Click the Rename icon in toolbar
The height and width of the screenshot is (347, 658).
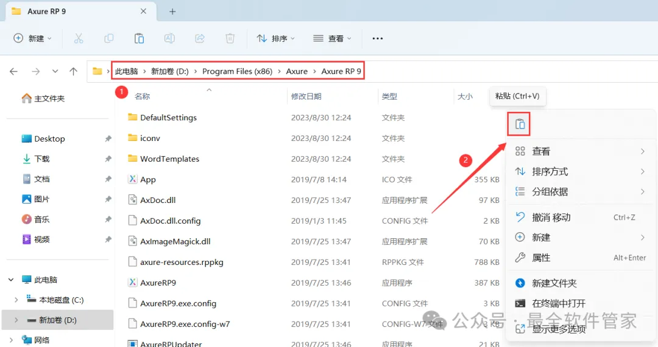tap(169, 38)
